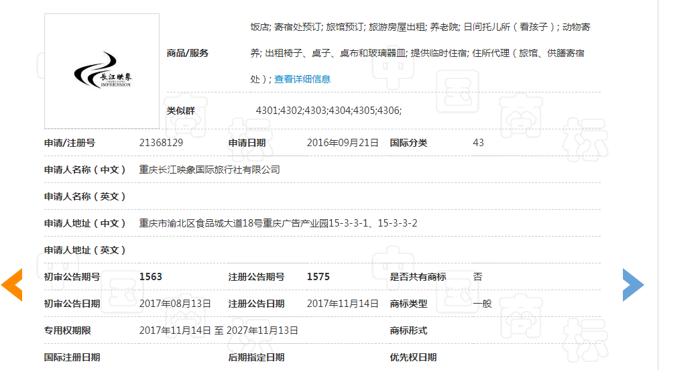Click the applicant address in 重庆市渝北区
The width and height of the screenshot is (700, 370).
pos(278,223)
